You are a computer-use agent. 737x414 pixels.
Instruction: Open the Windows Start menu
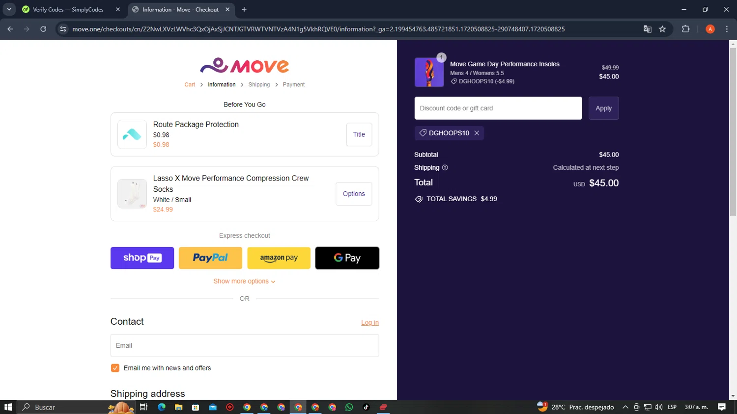8,407
